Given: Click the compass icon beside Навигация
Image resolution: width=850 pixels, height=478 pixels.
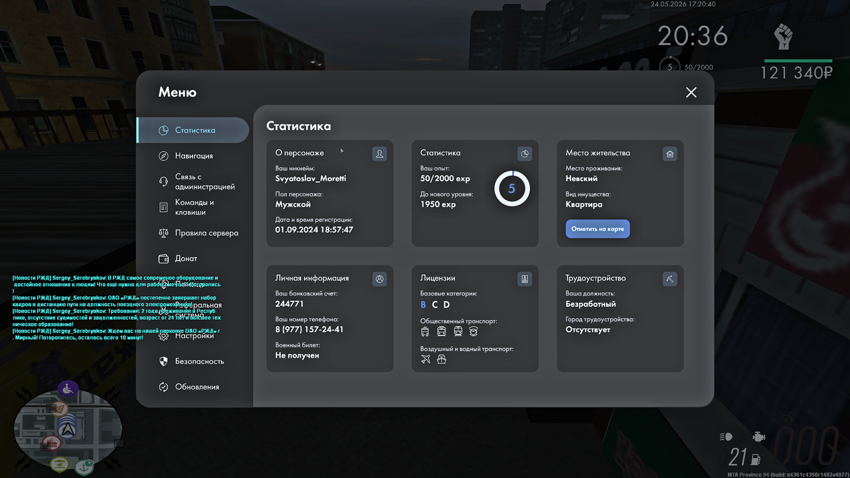Looking at the screenshot, I should coord(163,155).
